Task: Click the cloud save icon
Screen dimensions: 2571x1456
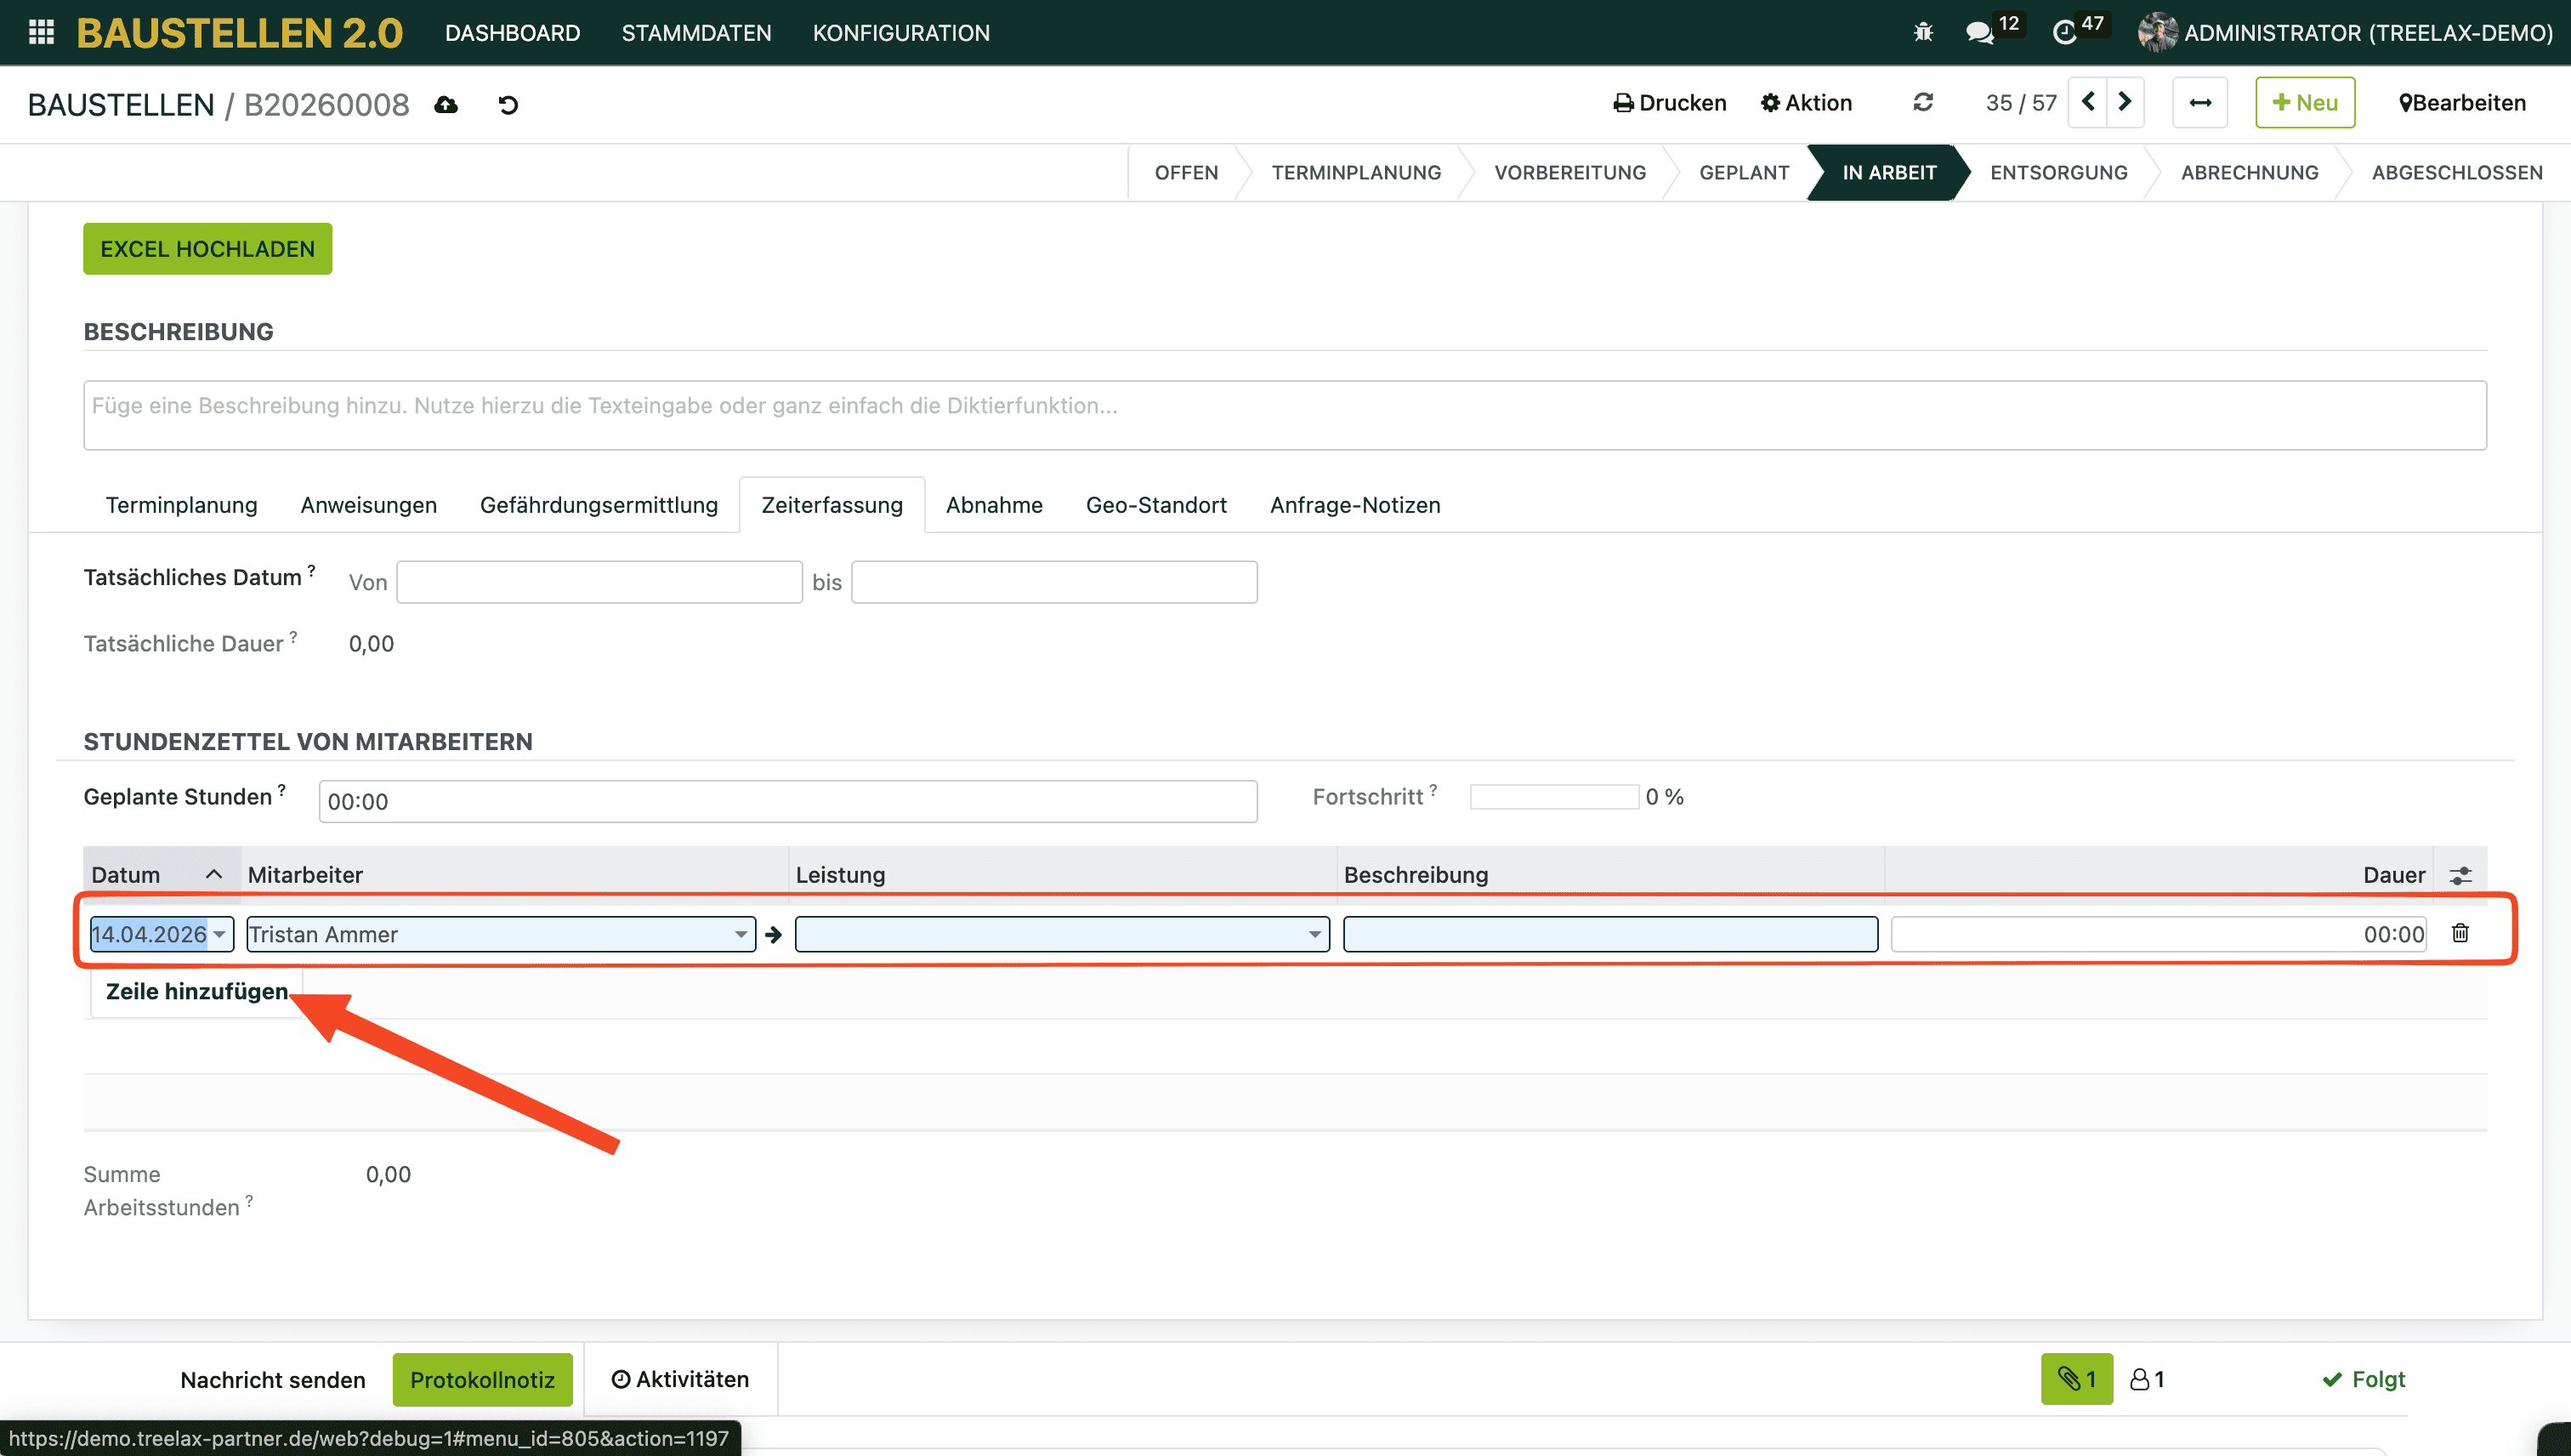Action: (446, 104)
